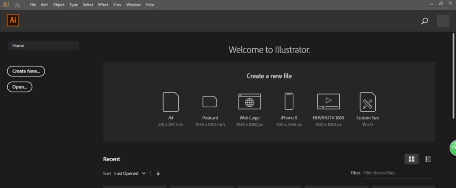Choose the Custom Size preset icon
The width and height of the screenshot is (456, 188).
point(368,102)
